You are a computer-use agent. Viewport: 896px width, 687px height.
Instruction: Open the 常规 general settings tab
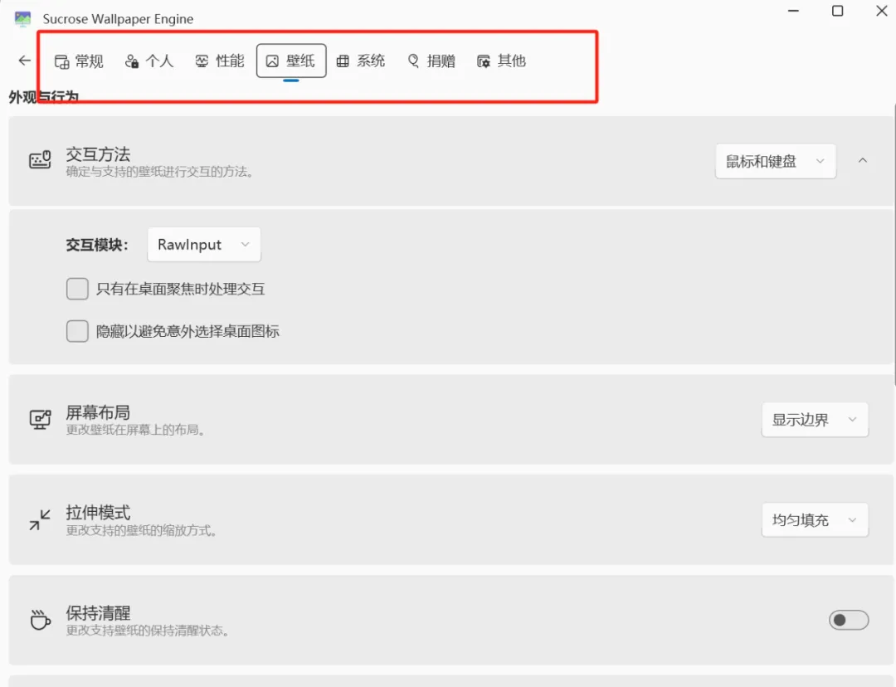79,61
